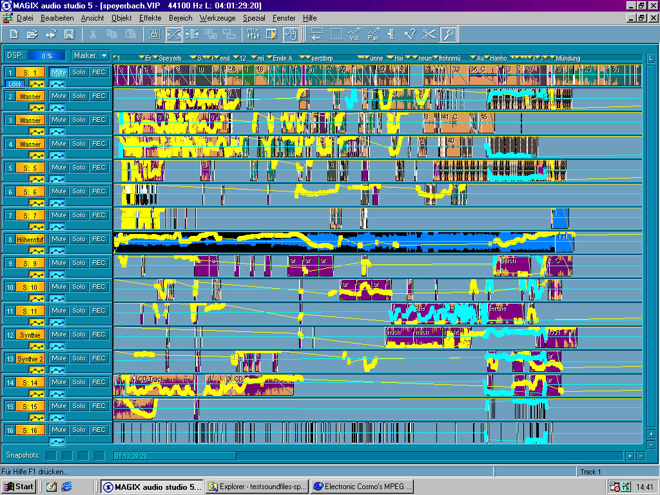This screenshot has width=660, height=495.
Task: Arm REC on track 5
Action: [98, 168]
